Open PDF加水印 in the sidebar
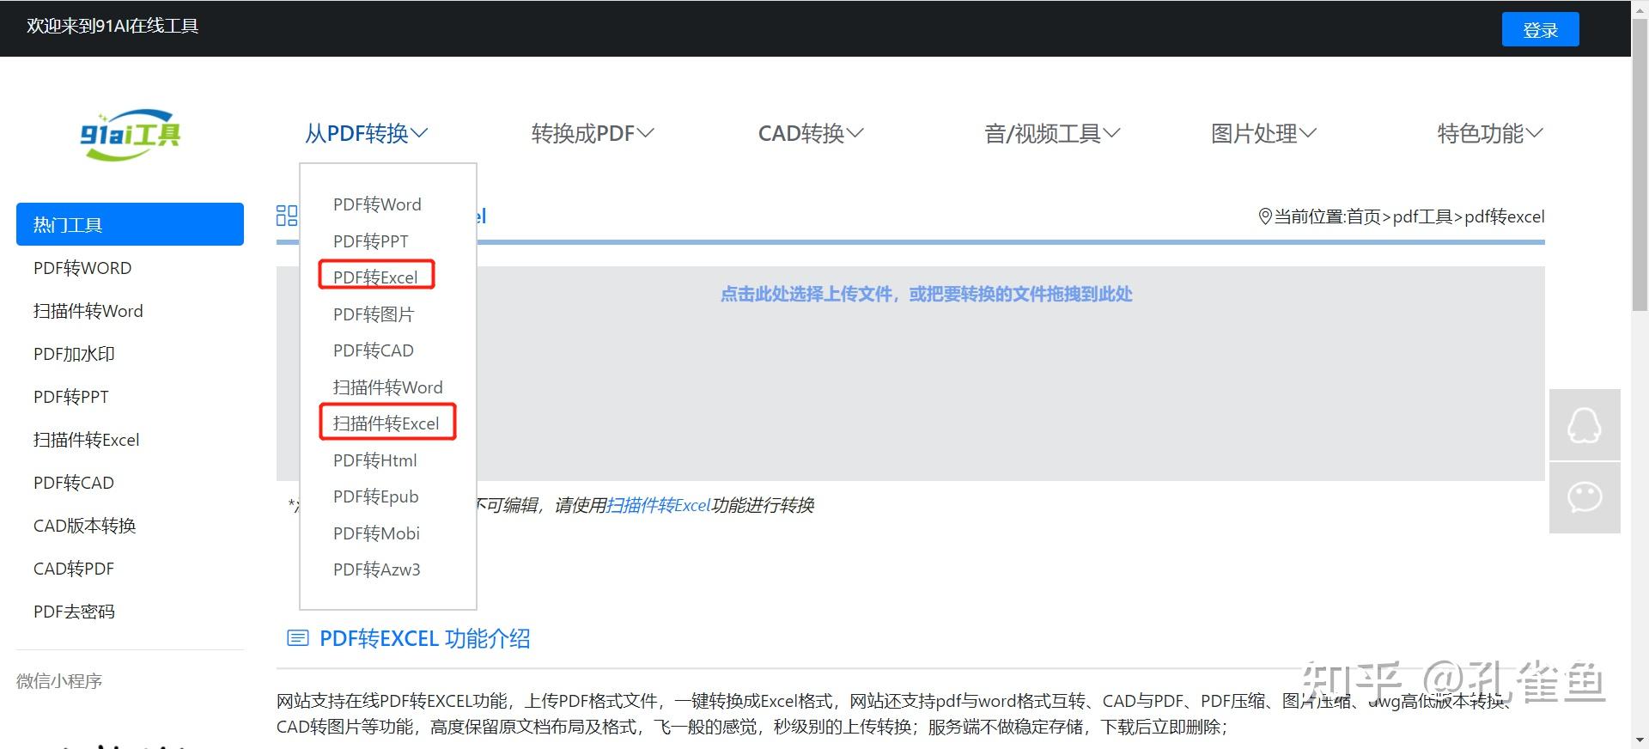This screenshot has width=1649, height=749. tap(74, 354)
